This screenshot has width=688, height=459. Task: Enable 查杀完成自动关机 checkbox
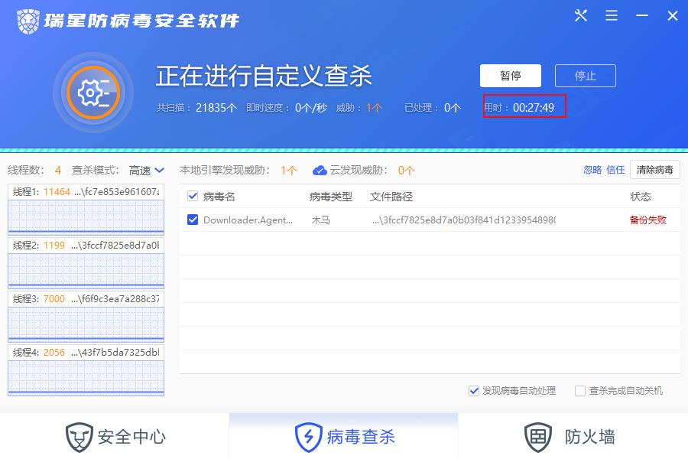tap(580, 390)
